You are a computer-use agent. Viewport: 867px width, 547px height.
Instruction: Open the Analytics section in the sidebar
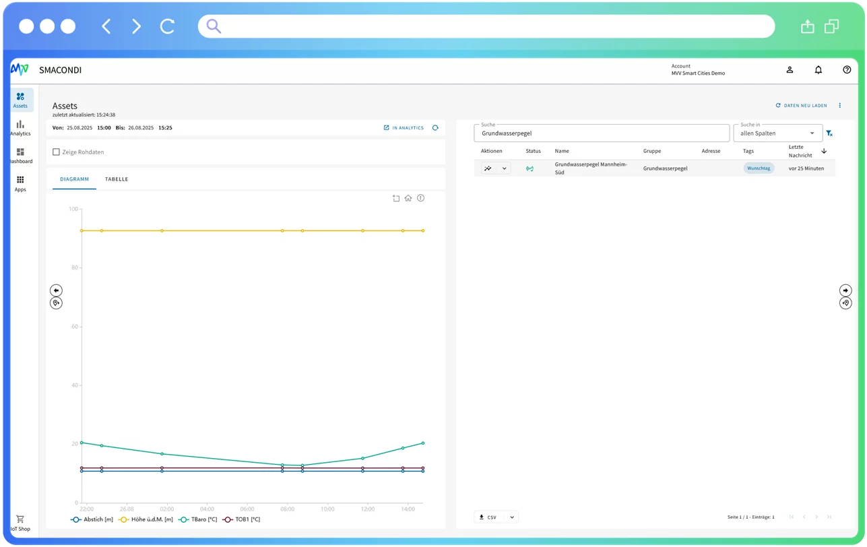coord(20,128)
